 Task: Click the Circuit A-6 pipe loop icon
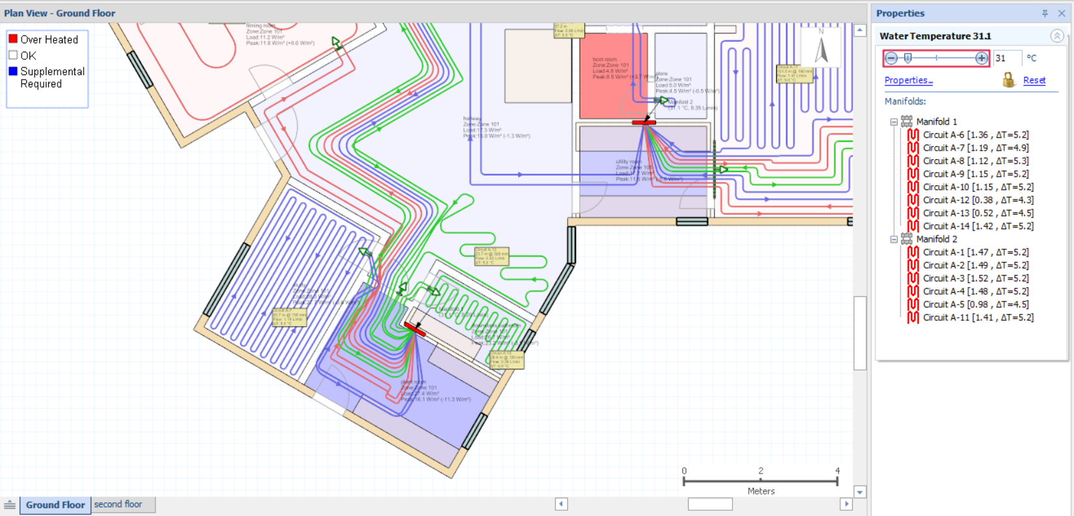(x=913, y=134)
